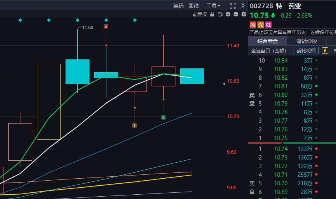Screen dimensions: 336x199
Task: Select sell level 5 price 10.79
Action: (x=281, y=104)
